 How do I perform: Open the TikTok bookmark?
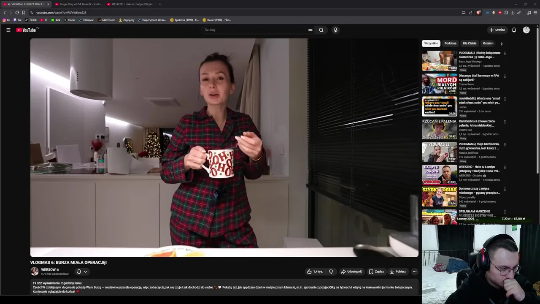(31, 20)
